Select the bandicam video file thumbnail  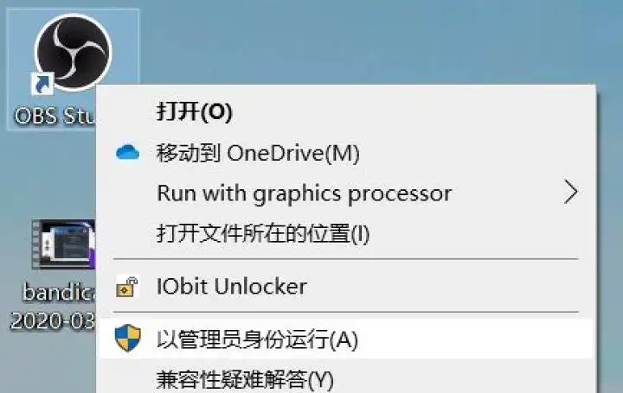tap(62, 245)
